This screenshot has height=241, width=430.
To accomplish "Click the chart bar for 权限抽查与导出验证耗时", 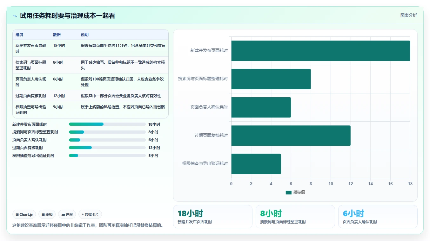I will pyautogui.click(x=256, y=164).
